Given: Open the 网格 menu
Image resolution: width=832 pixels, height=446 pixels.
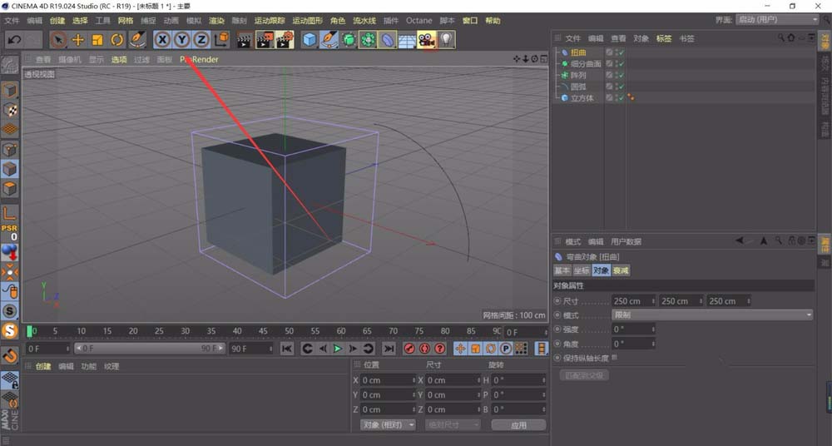Looking at the screenshot, I should coord(126,21).
